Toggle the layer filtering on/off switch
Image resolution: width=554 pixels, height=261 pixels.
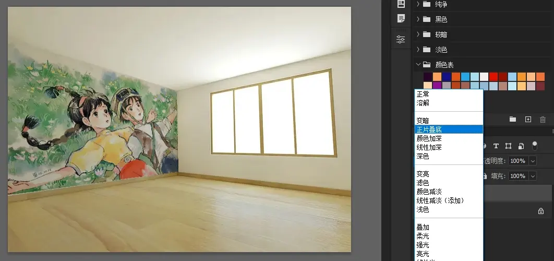coord(534,145)
